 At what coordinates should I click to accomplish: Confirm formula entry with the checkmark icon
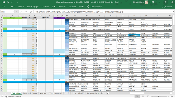pyautogui.click(x=26, y=12)
